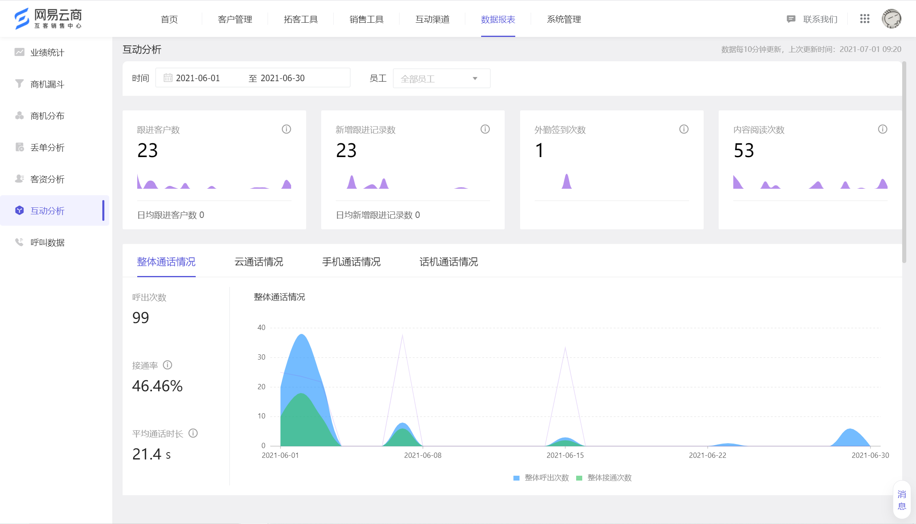Click the 业绩统计 chart icon in sidebar
The image size is (916, 524).
[19, 52]
